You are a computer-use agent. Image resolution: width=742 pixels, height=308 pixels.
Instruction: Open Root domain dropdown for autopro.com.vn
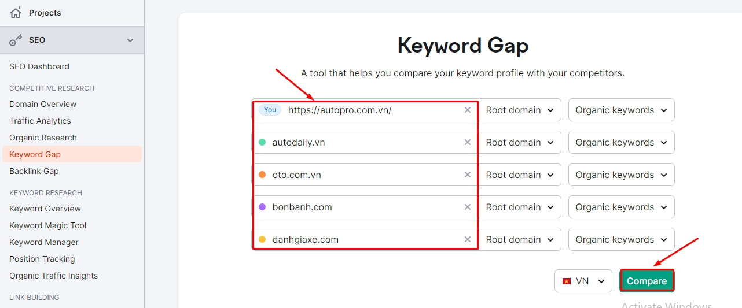point(520,110)
